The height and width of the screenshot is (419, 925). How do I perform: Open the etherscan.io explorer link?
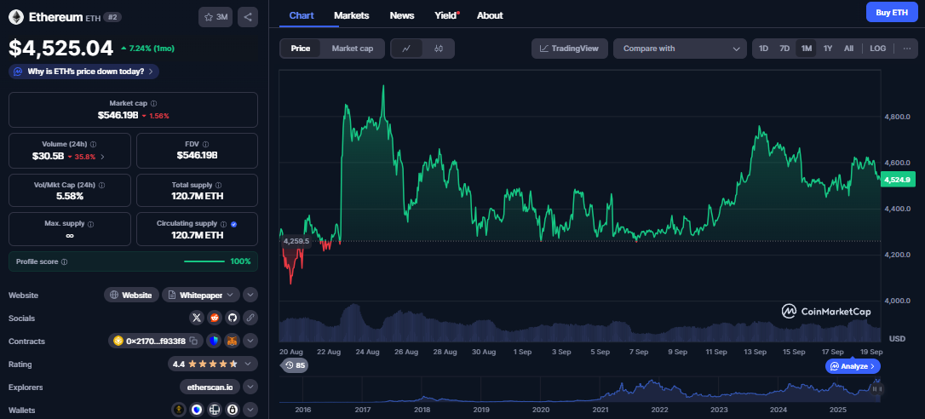(x=210, y=387)
